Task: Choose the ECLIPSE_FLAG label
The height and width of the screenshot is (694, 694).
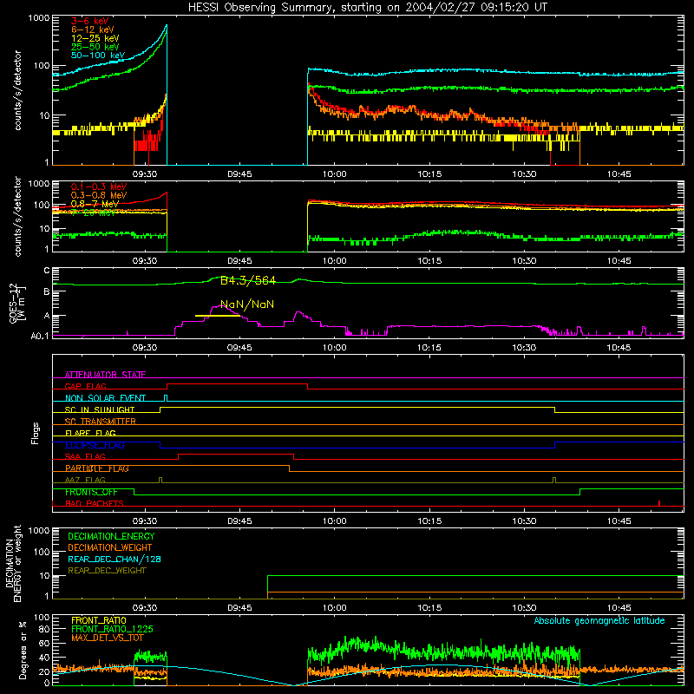Action: click(x=95, y=445)
